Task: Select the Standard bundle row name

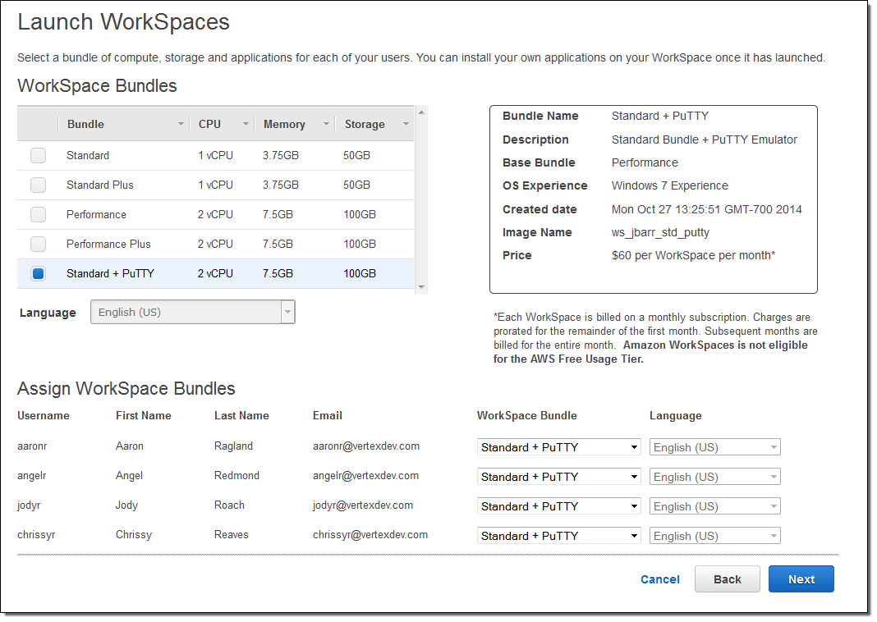Action: (x=88, y=155)
